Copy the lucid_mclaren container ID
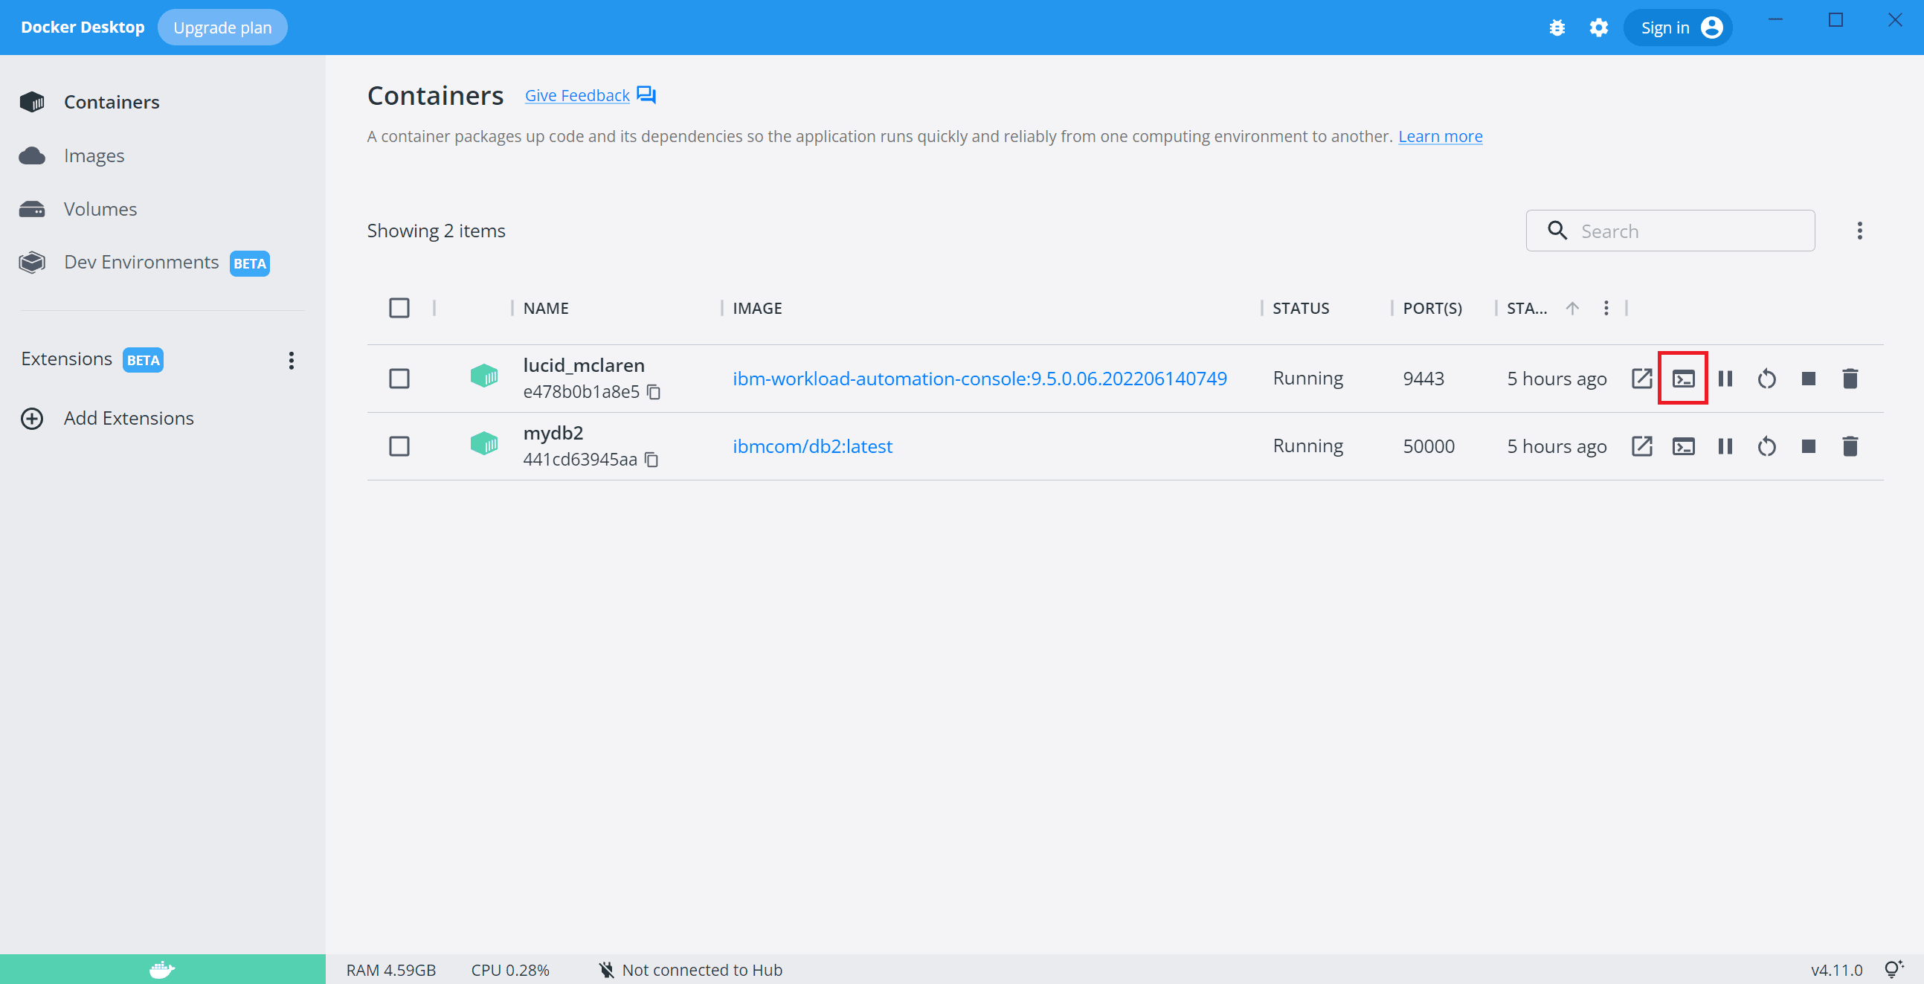The height and width of the screenshot is (984, 1924). point(654,392)
